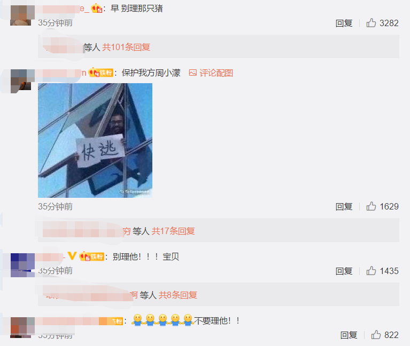Open the avatar beside 保护我方周小濛
Image resolution: width=410 pixels, height=346 pixels.
22,79
